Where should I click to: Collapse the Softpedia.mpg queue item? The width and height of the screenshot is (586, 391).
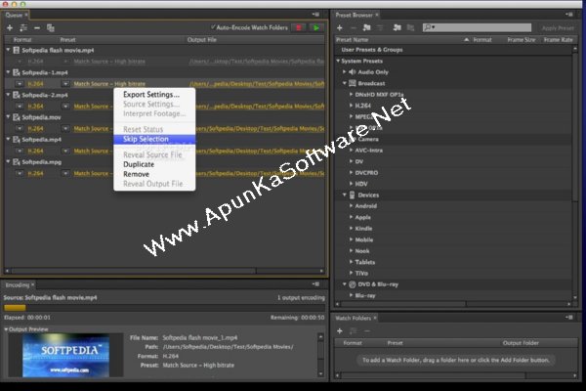click(8, 161)
